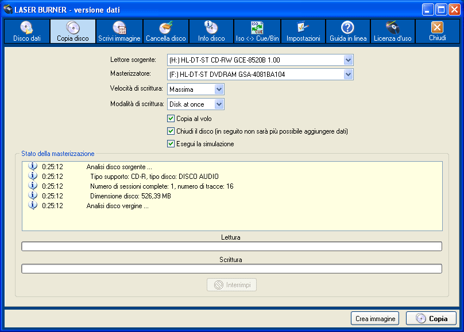Image resolution: width=464 pixels, height=332 pixels.
Task: Click the Lettura progress bar
Action: (x=231, y=247)
